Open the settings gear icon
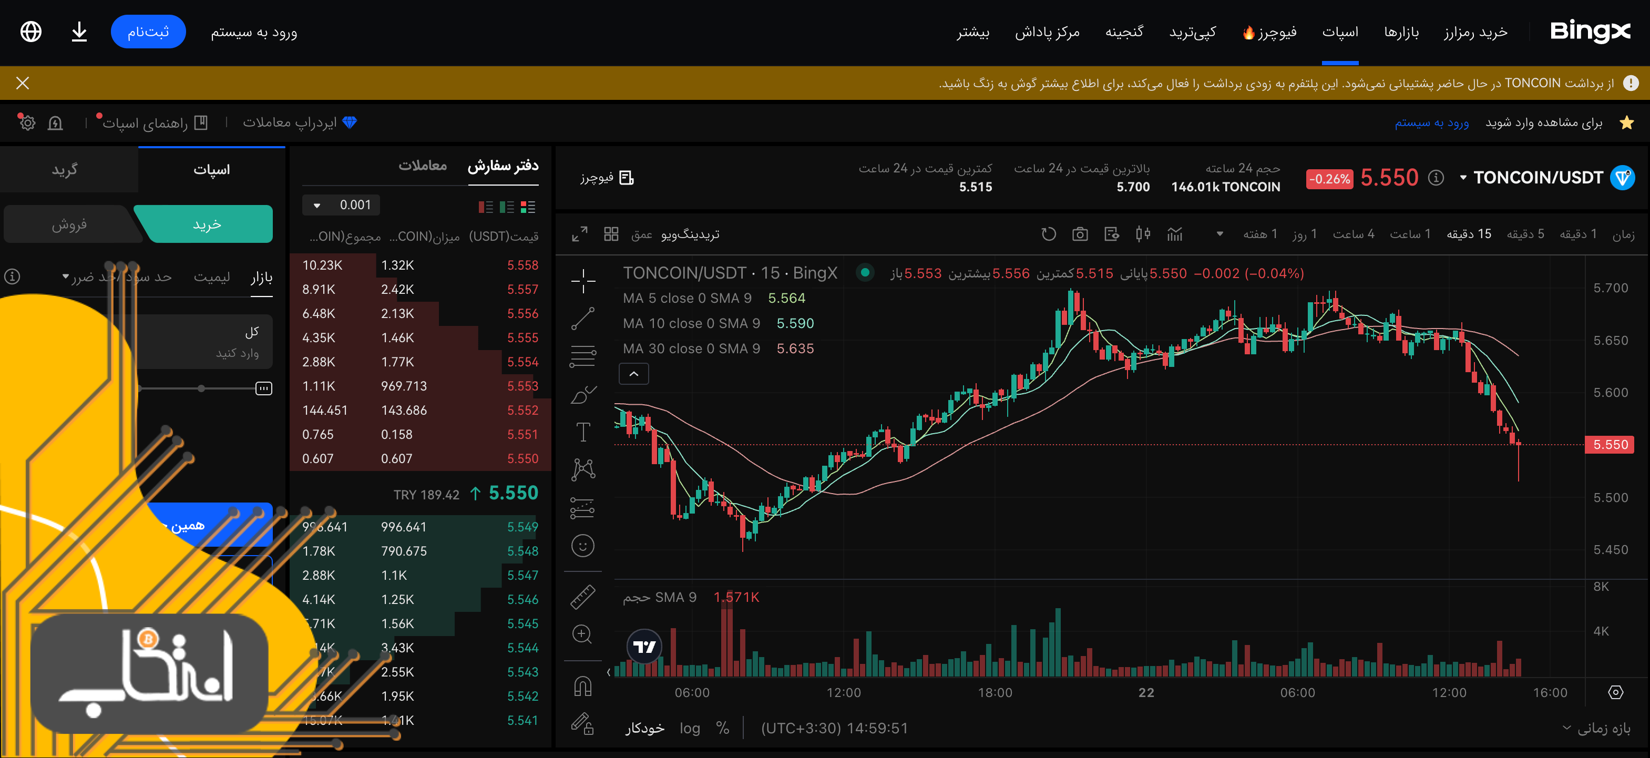This screenshot has height=758, width=1650. click(x=27, y=122)
